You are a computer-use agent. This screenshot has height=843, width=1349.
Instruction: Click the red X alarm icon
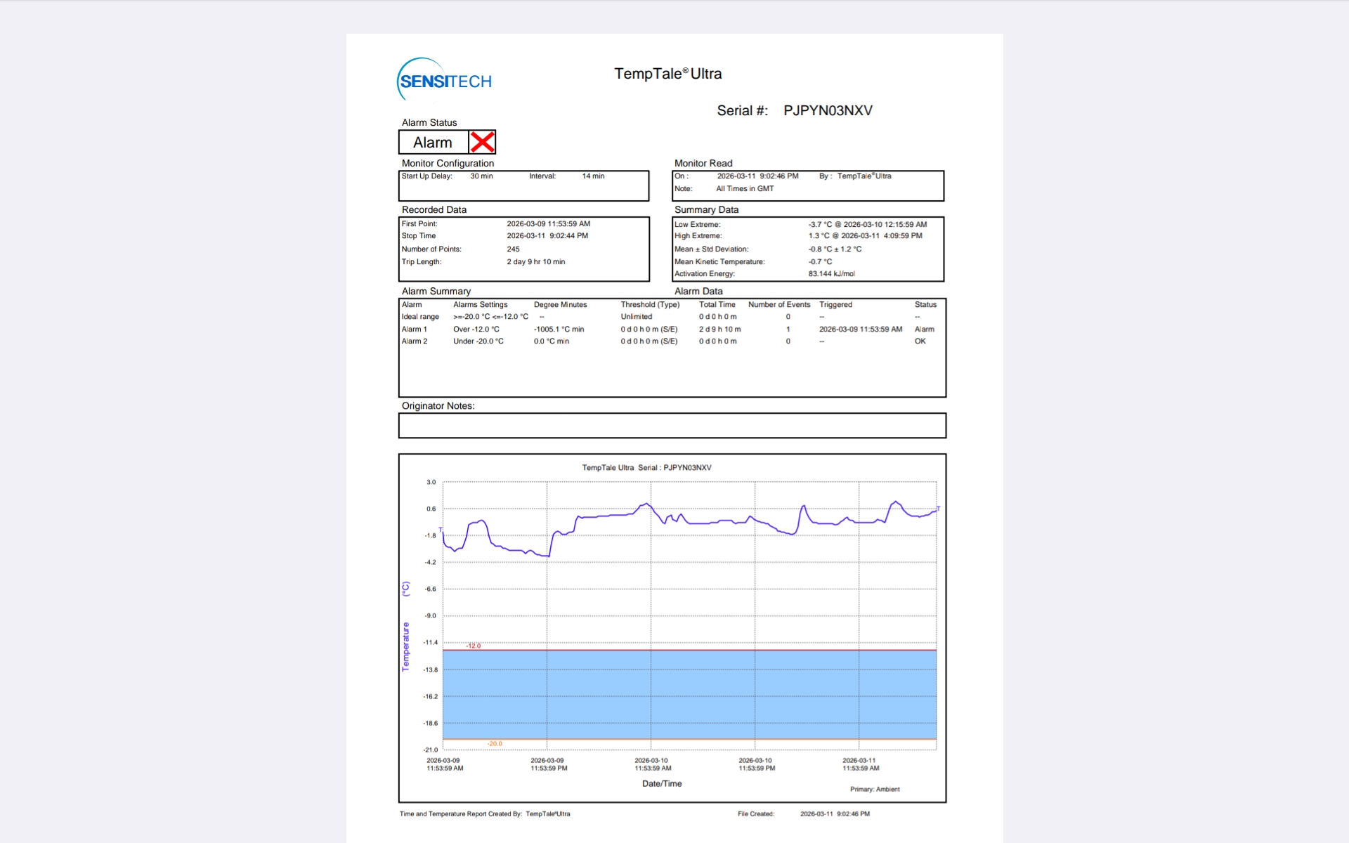point(482,142)
